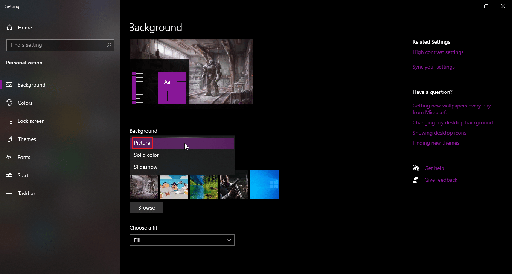
Task: Click the Fonts icon in sidebar
Action: coord(9,157)
